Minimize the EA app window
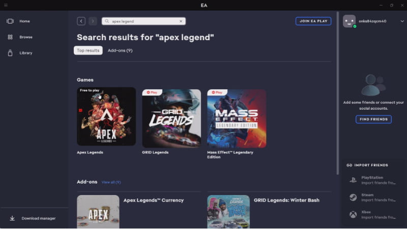 pos(381,5)
